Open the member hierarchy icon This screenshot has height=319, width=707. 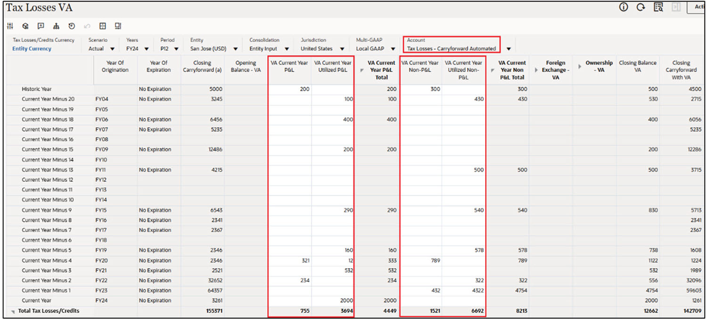(57, 26)
